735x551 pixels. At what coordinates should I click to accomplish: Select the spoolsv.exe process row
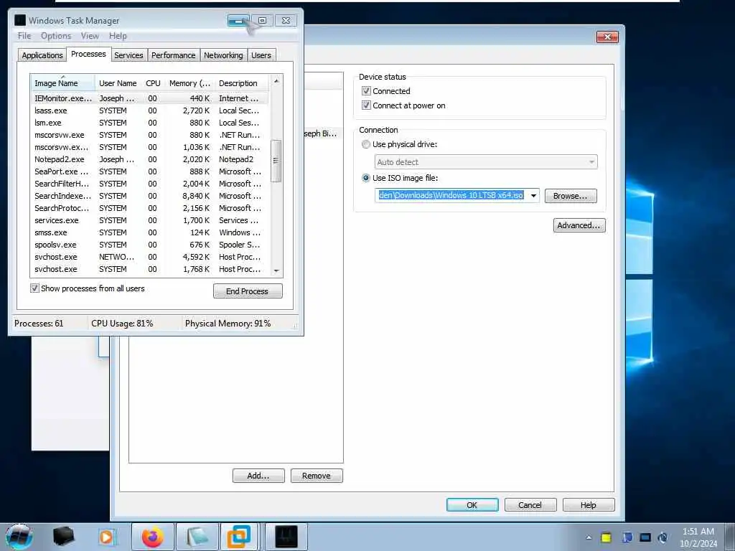click(x=149, y=245)
